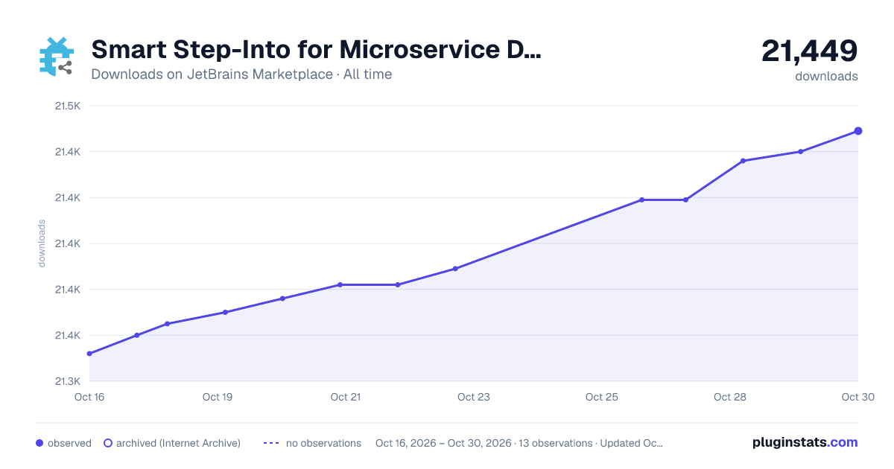Click the "Oct 28" x-axis label

pyautogui.click(x=730, y=397)
